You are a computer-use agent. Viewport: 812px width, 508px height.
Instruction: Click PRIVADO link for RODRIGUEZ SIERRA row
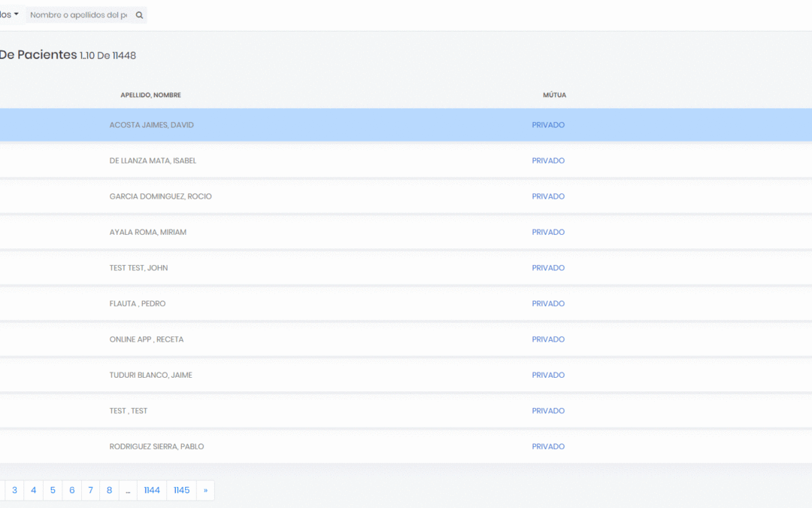(548, 447)
